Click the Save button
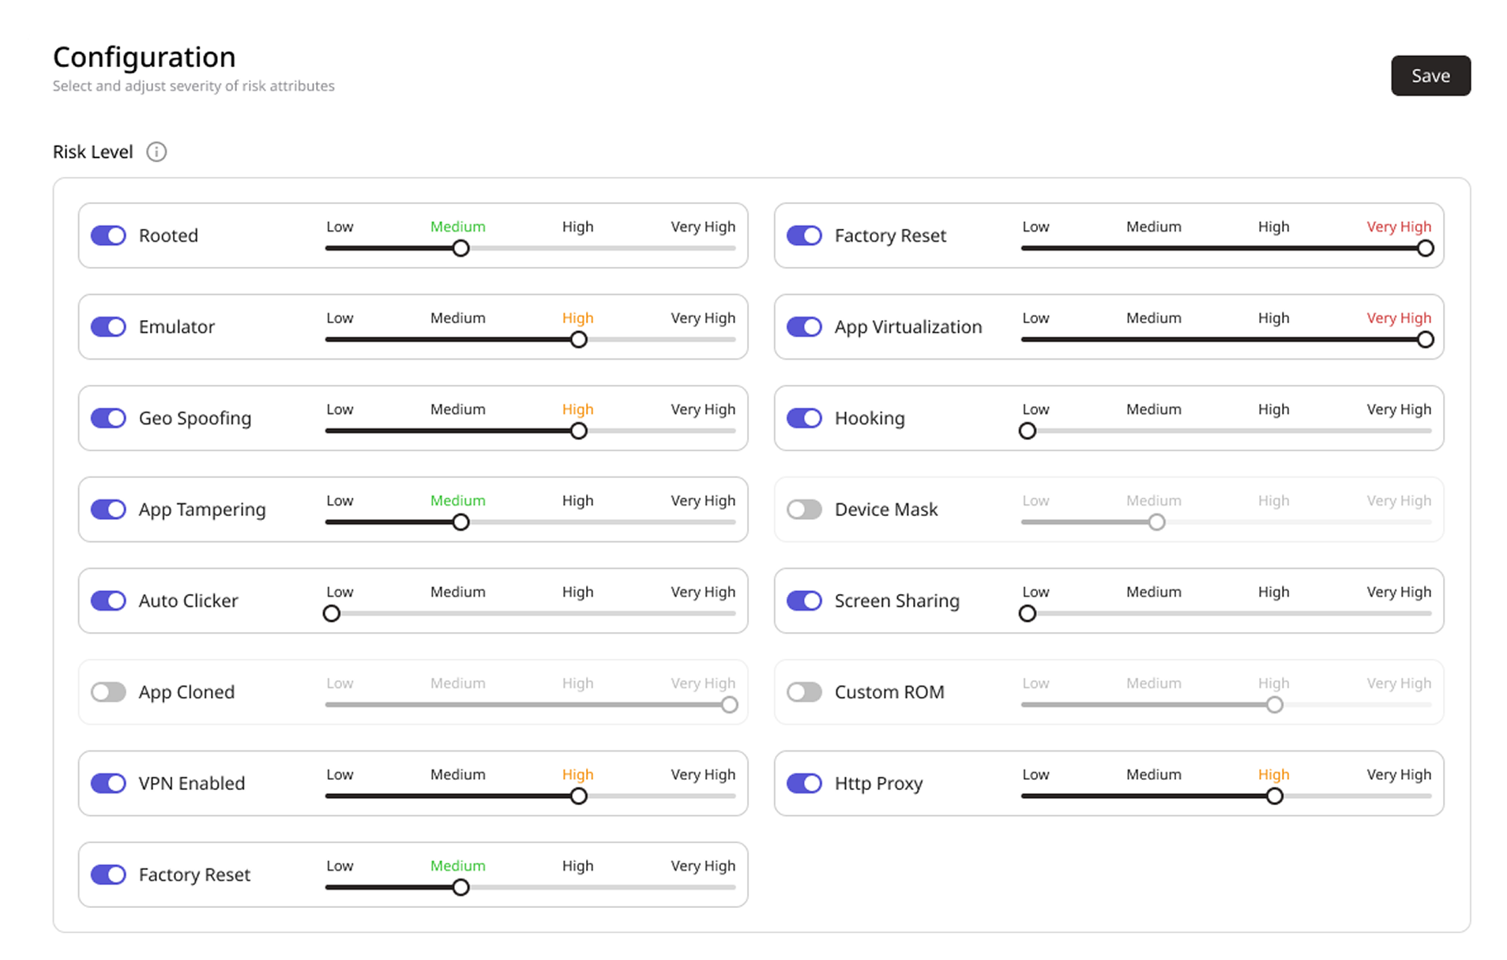1507x960 pixels. tap(1430, 76)
